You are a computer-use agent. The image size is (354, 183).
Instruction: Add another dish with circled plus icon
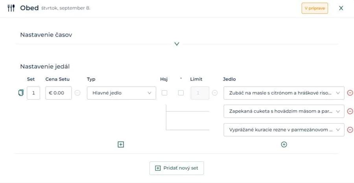(284, 144)
